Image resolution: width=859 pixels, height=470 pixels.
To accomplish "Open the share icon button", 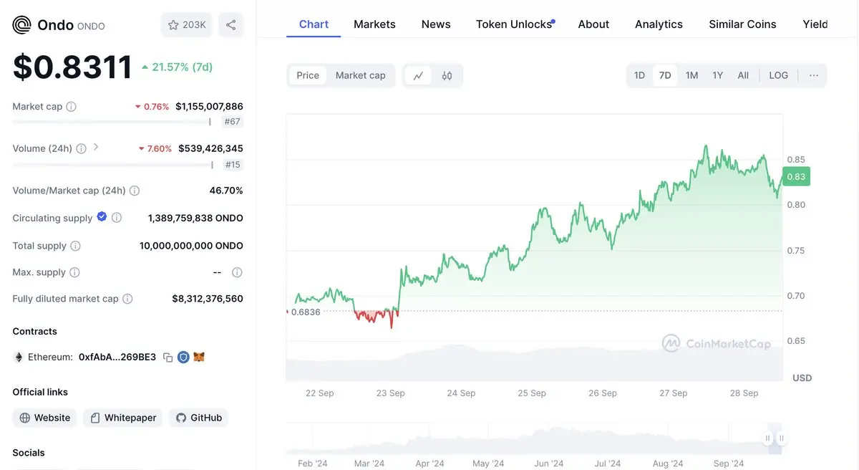I will [x=230, y=25].
